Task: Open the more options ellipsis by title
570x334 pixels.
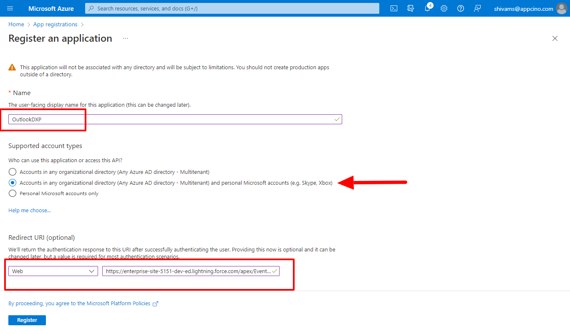Action: (x=126, y=38)
